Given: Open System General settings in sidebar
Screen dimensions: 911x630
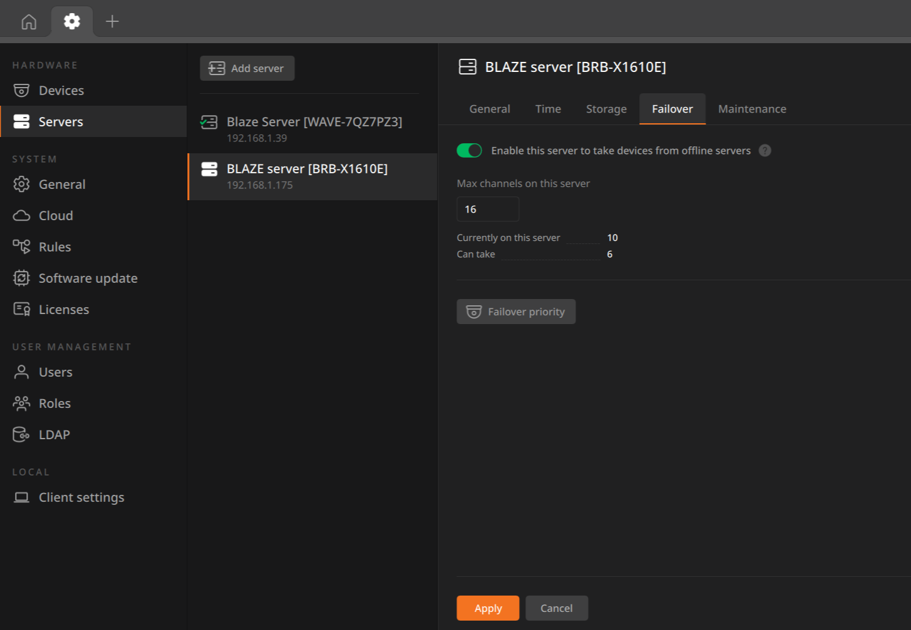Looking at the screenshot, I should [x=94, y=184].
